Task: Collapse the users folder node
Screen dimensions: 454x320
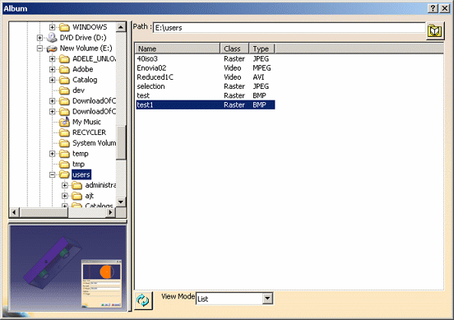Action: tap(52, 174)
